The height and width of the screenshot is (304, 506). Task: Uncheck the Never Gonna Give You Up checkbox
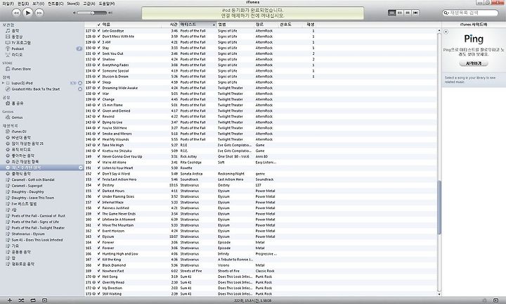(x=99, y=156)
